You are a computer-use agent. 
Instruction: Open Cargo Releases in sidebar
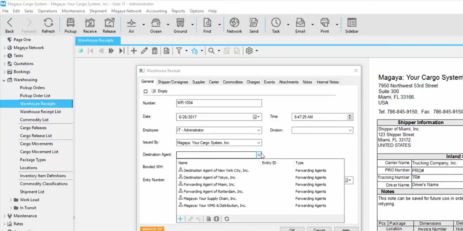(33, 128)
